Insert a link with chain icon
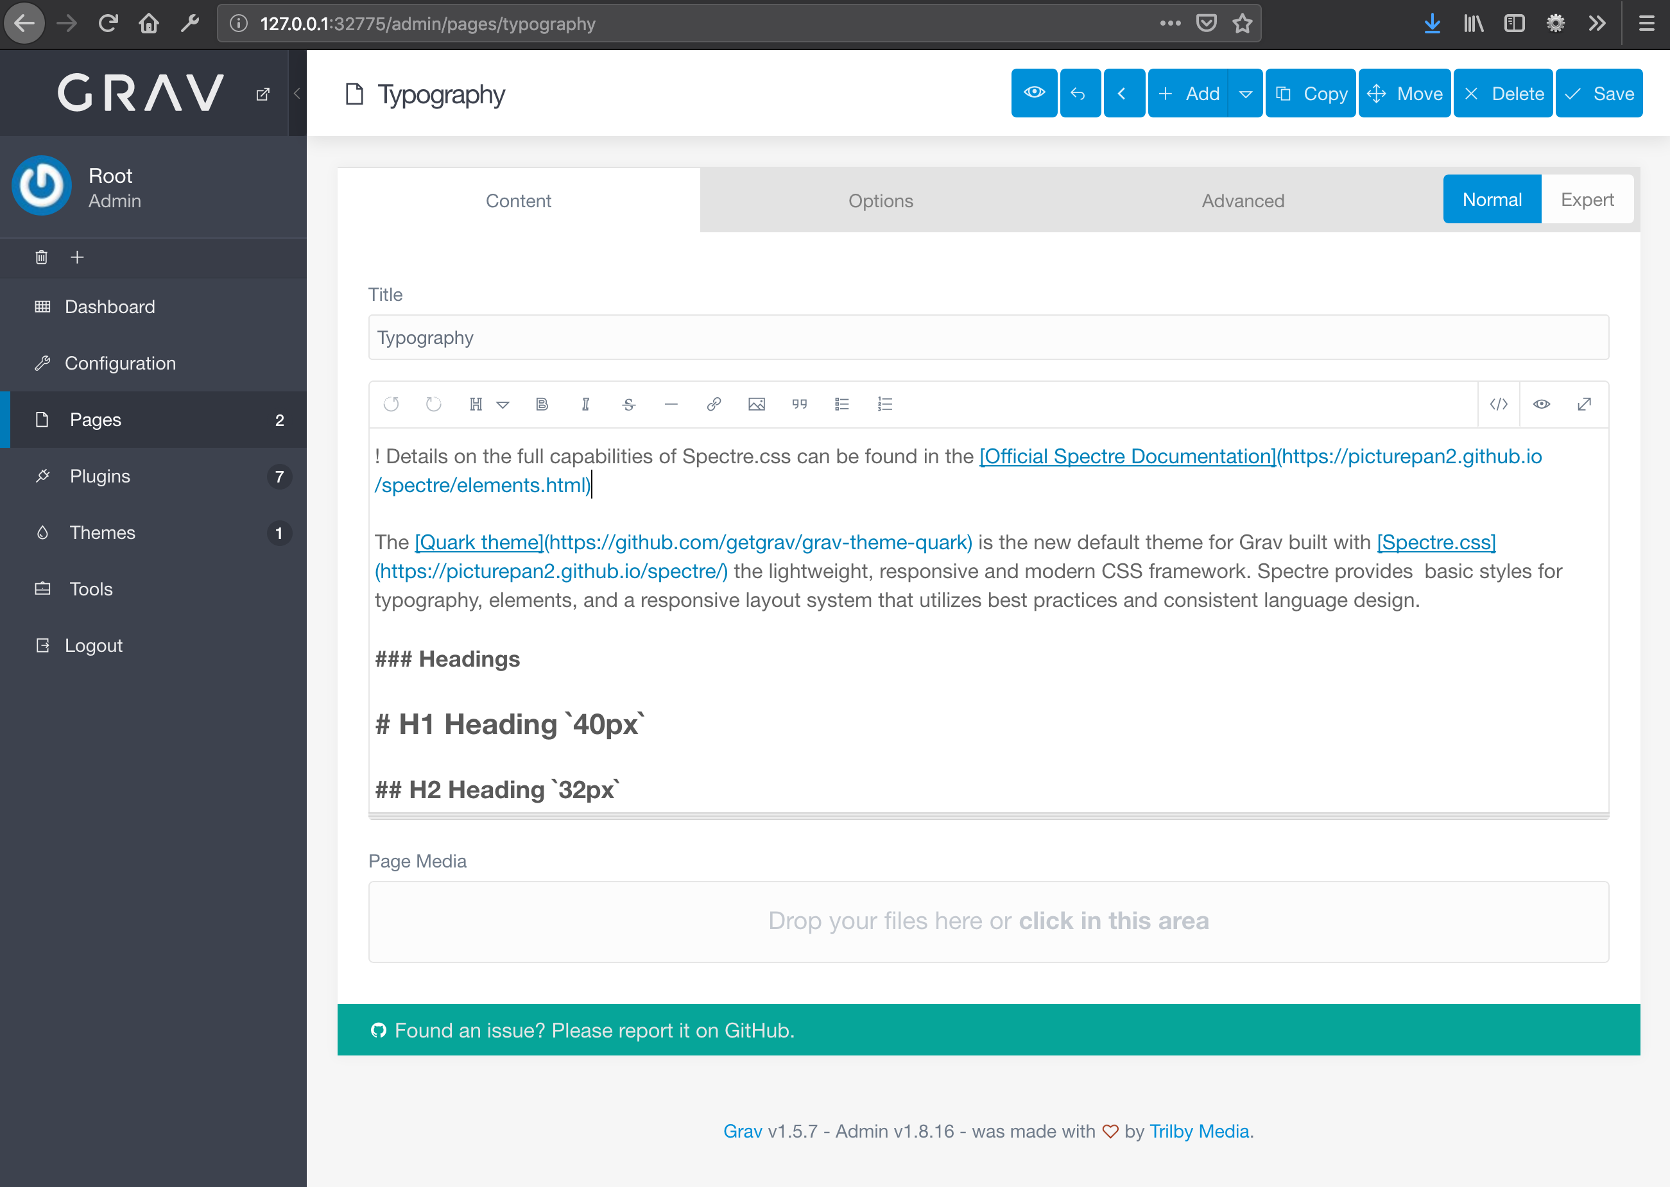Viewport: 1670px width, 1187px height. click(714, 404)
